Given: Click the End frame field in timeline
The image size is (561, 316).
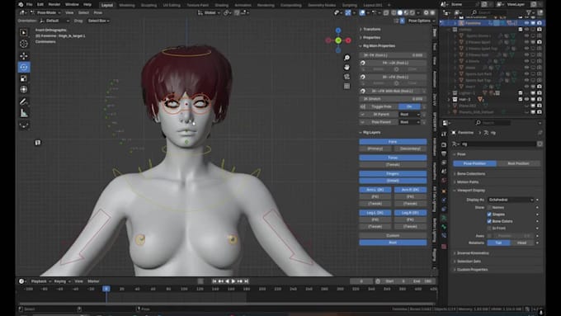Looking at the screenshot, I should click(422, 281).
